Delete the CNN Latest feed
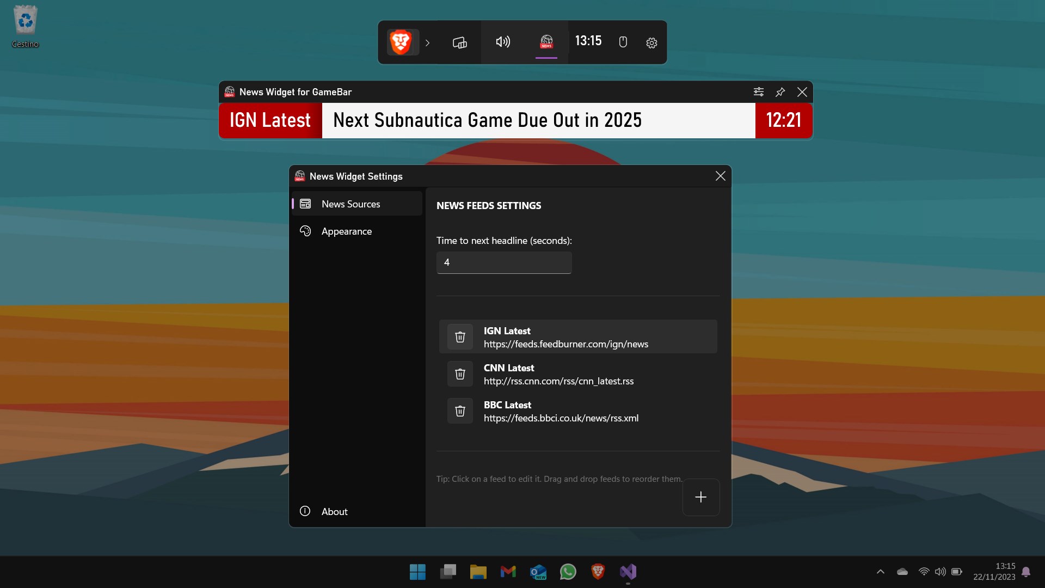The width and height of the screenshot is (1045, 588). (460, 374)
